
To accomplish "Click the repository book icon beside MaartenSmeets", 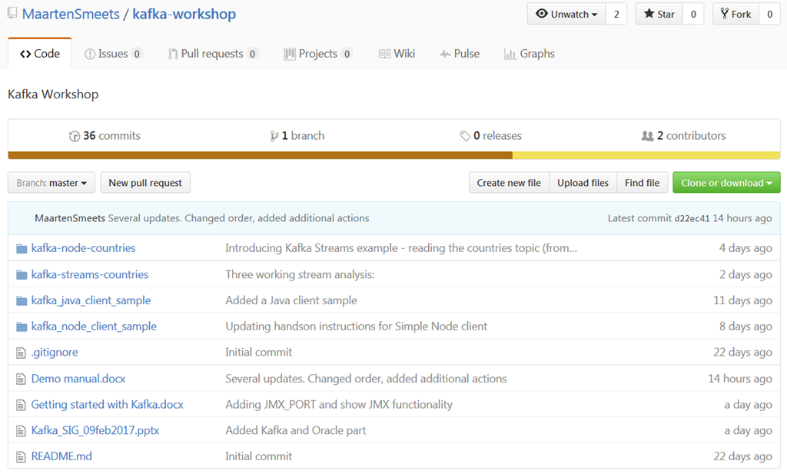I will pyautogui.click(x=12, y=15).
